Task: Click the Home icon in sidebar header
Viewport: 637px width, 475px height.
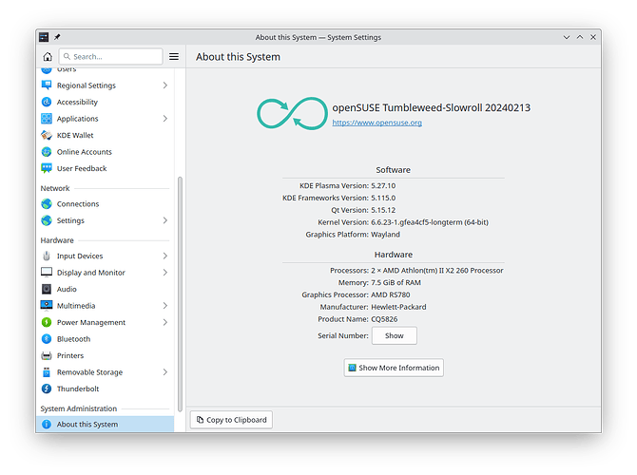Action: [x=48, y=57]
